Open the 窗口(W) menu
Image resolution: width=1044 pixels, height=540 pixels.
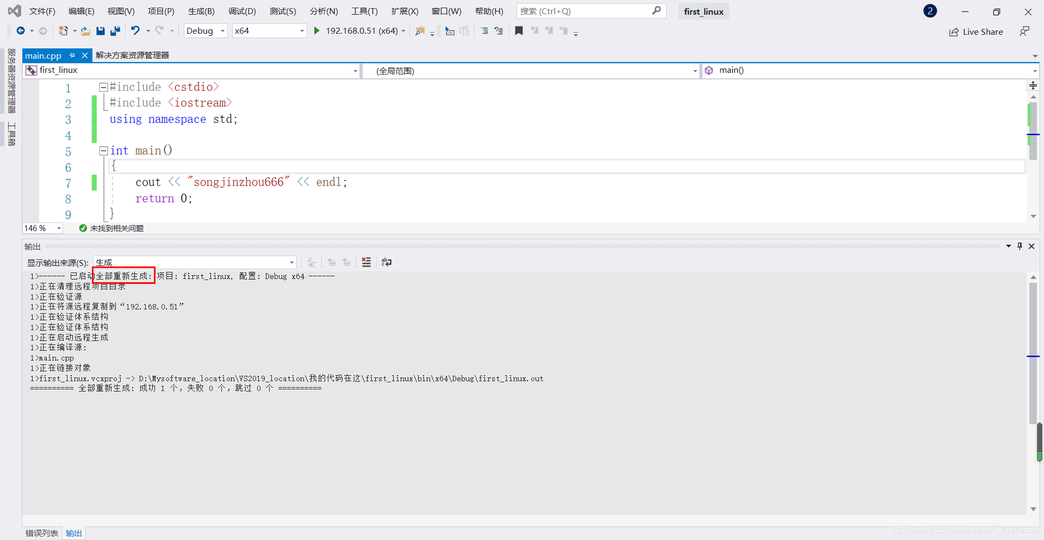pos(446,11)
